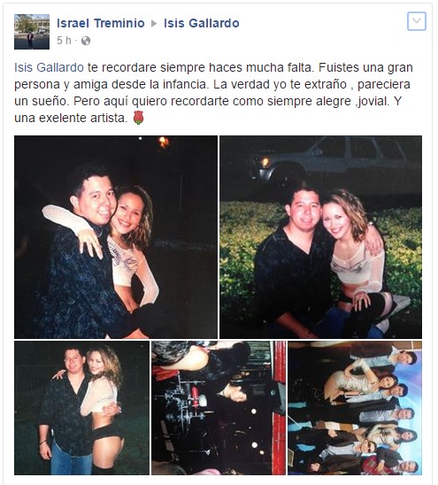Open Isis Gallardo's timeline link in header
Viewport: 438px width, 485px height.
tap(202, 23)
